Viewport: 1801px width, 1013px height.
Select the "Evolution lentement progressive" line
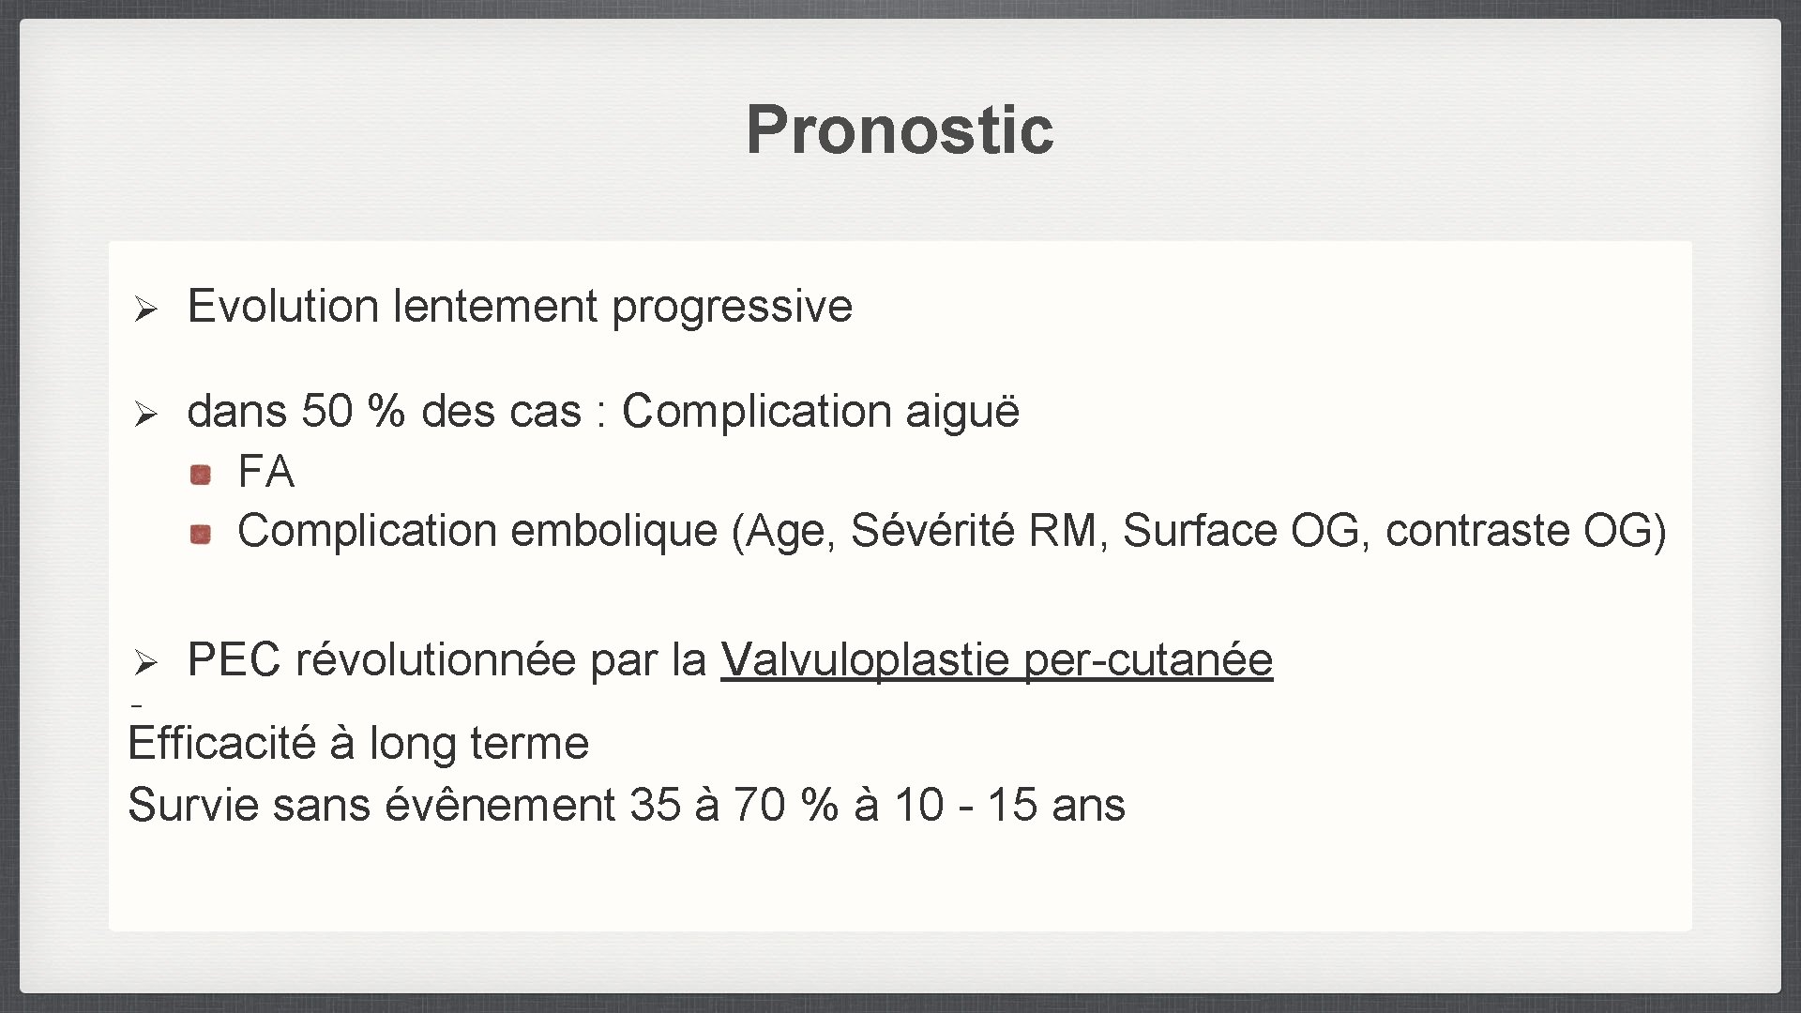(x=520, y=307)
